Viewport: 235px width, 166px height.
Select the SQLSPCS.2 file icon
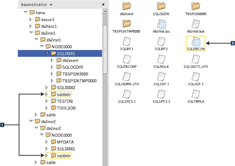click(x=161, y=94)
